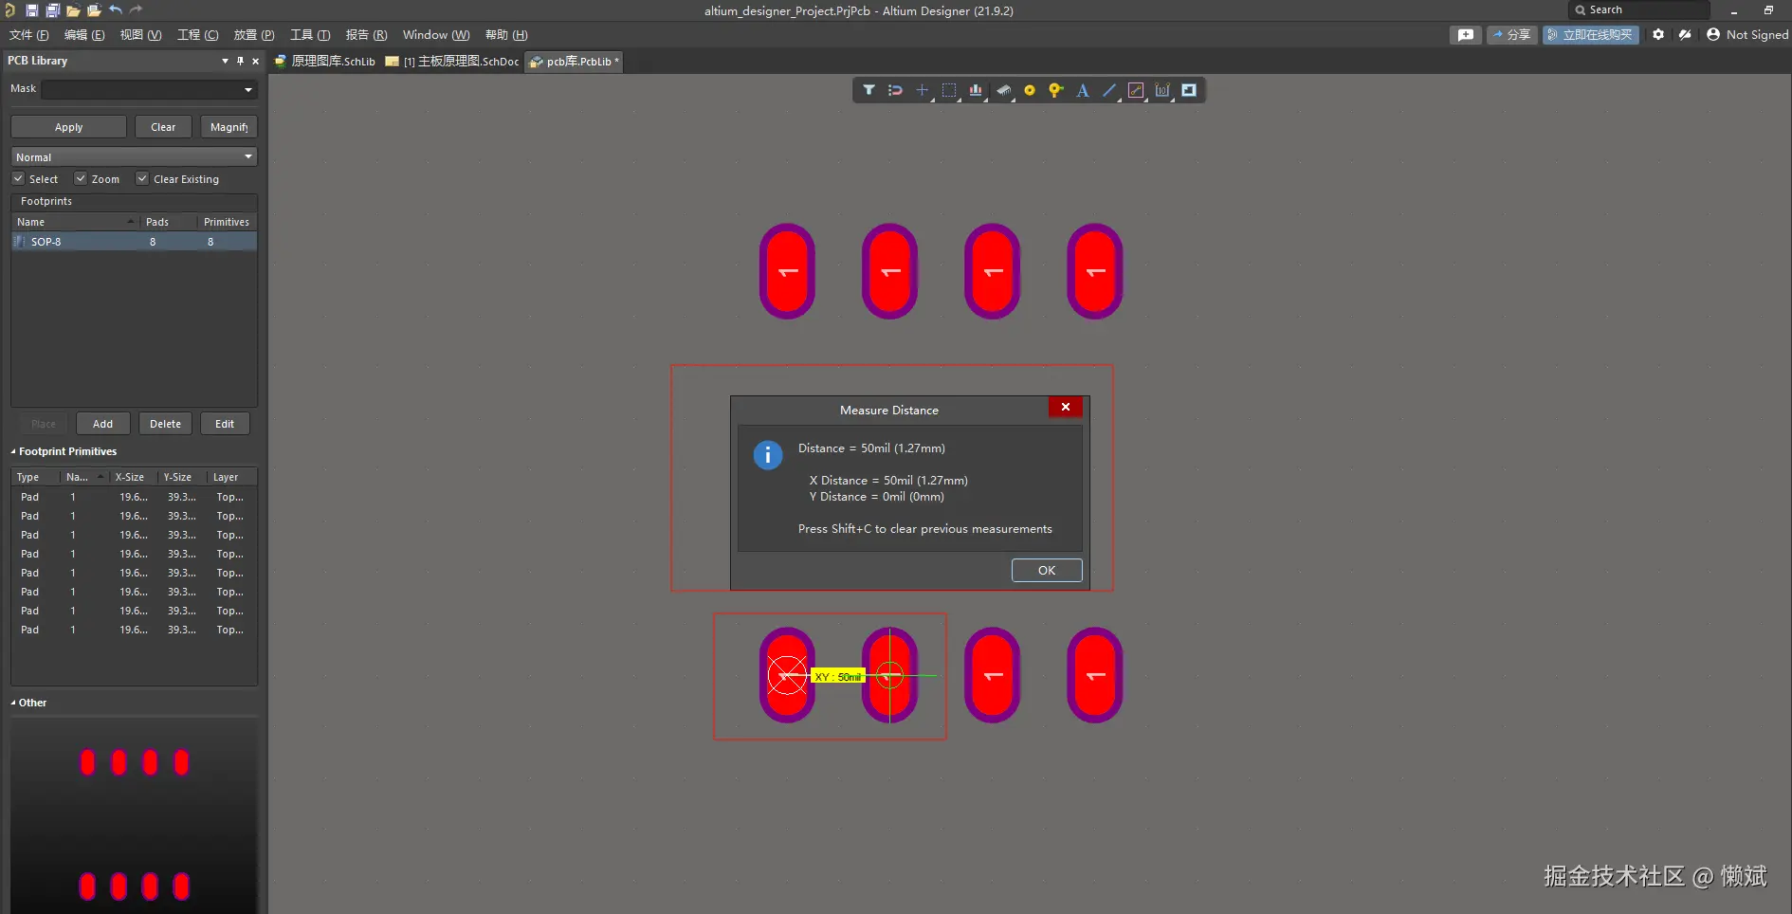Collapse the Footprint Primitives section
Image resolution: width=1792 pixels, height=914 pixels.
coord(13,451)
